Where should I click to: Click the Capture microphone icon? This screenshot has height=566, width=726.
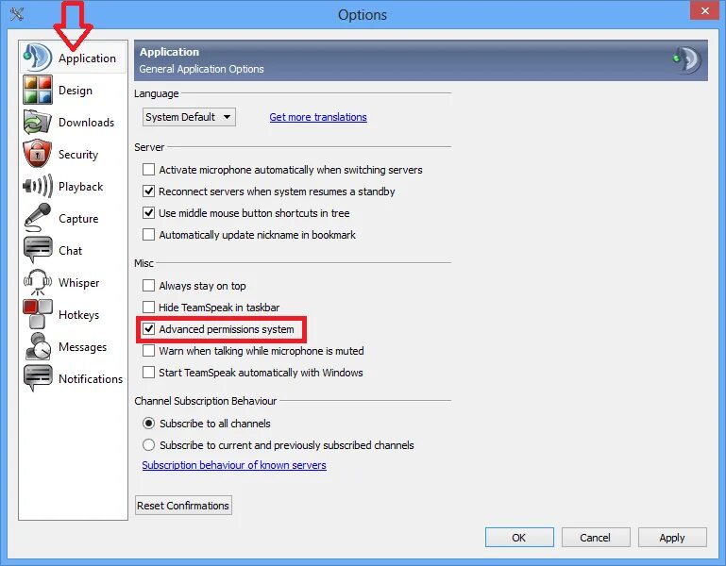tap(37, 218)
